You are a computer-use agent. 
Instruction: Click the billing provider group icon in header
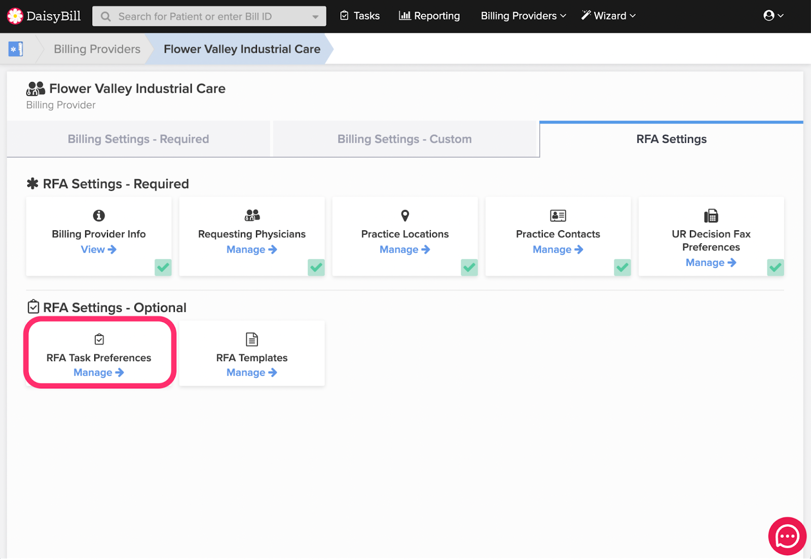(35, 89)
